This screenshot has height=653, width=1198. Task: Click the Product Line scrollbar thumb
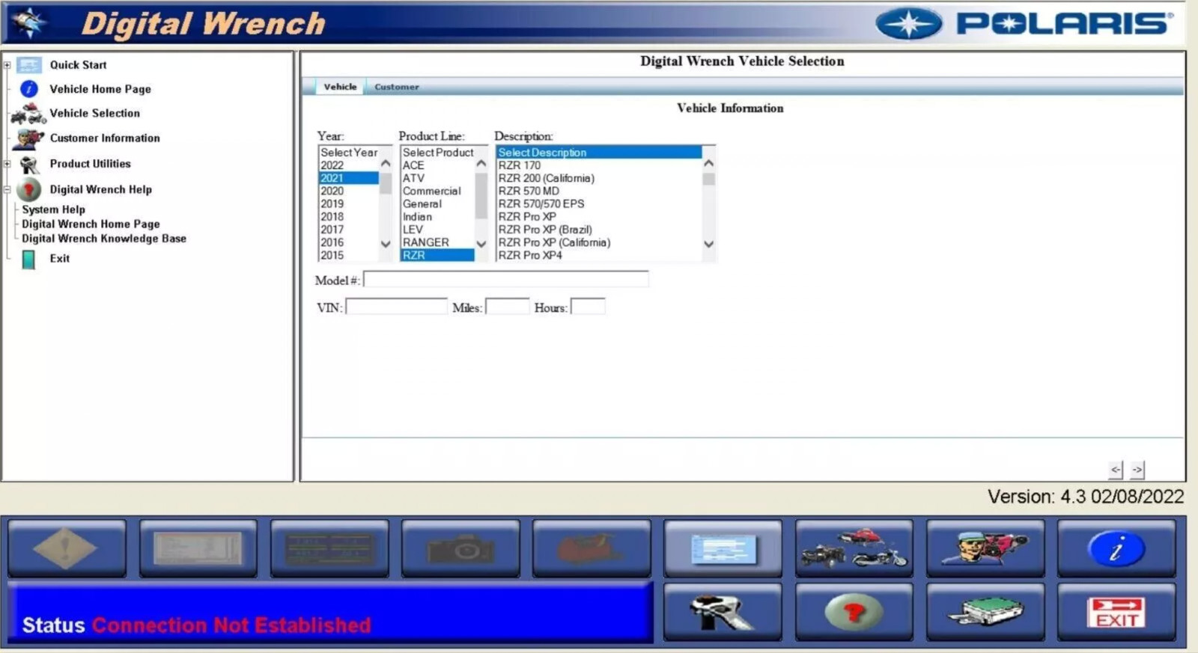coord(481,196)
